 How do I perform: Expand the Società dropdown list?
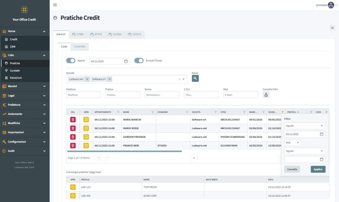pyautogui.click(x=183, y=79)
